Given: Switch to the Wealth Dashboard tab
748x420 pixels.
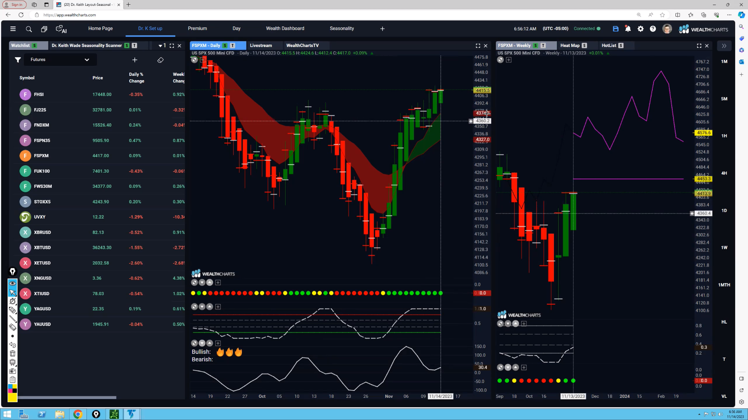Looking at the screenshot, I should click(x=285, y=28).
